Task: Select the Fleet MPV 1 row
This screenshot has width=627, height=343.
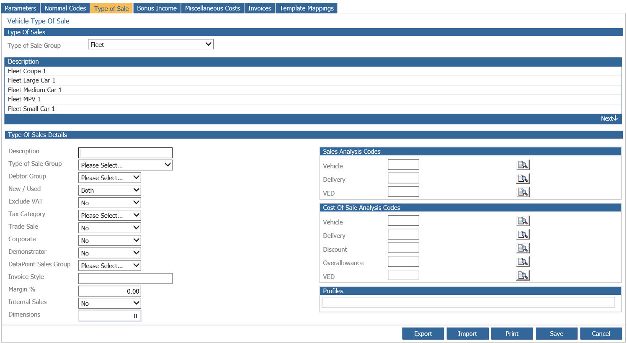Action: (x=313, y=99)
